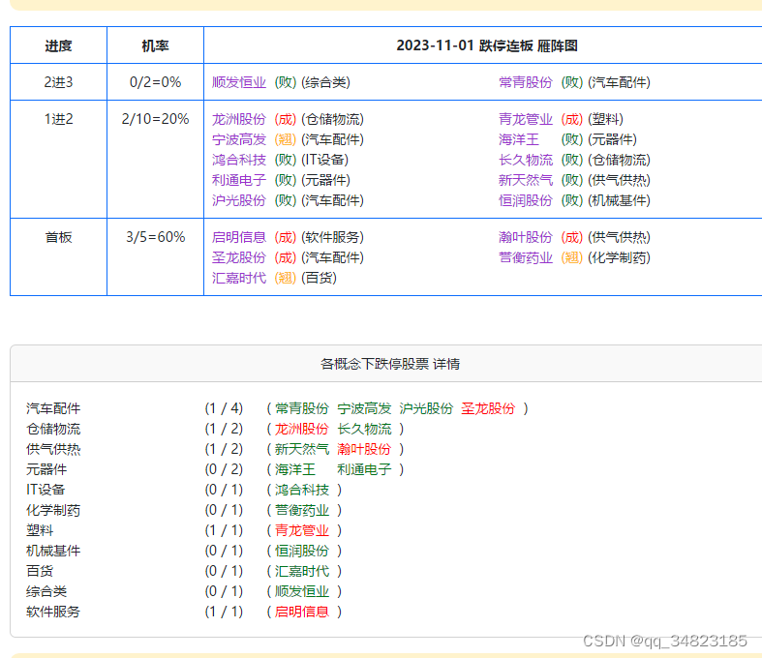The width and height of the screenshot is (762, 658).
Task: Open 海洋王 link in the 雁阵图 table
Action: click(519, 139)
